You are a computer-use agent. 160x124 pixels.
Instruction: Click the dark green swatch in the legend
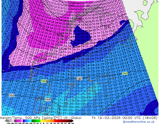pyautogui.click(x=32, y=121)
